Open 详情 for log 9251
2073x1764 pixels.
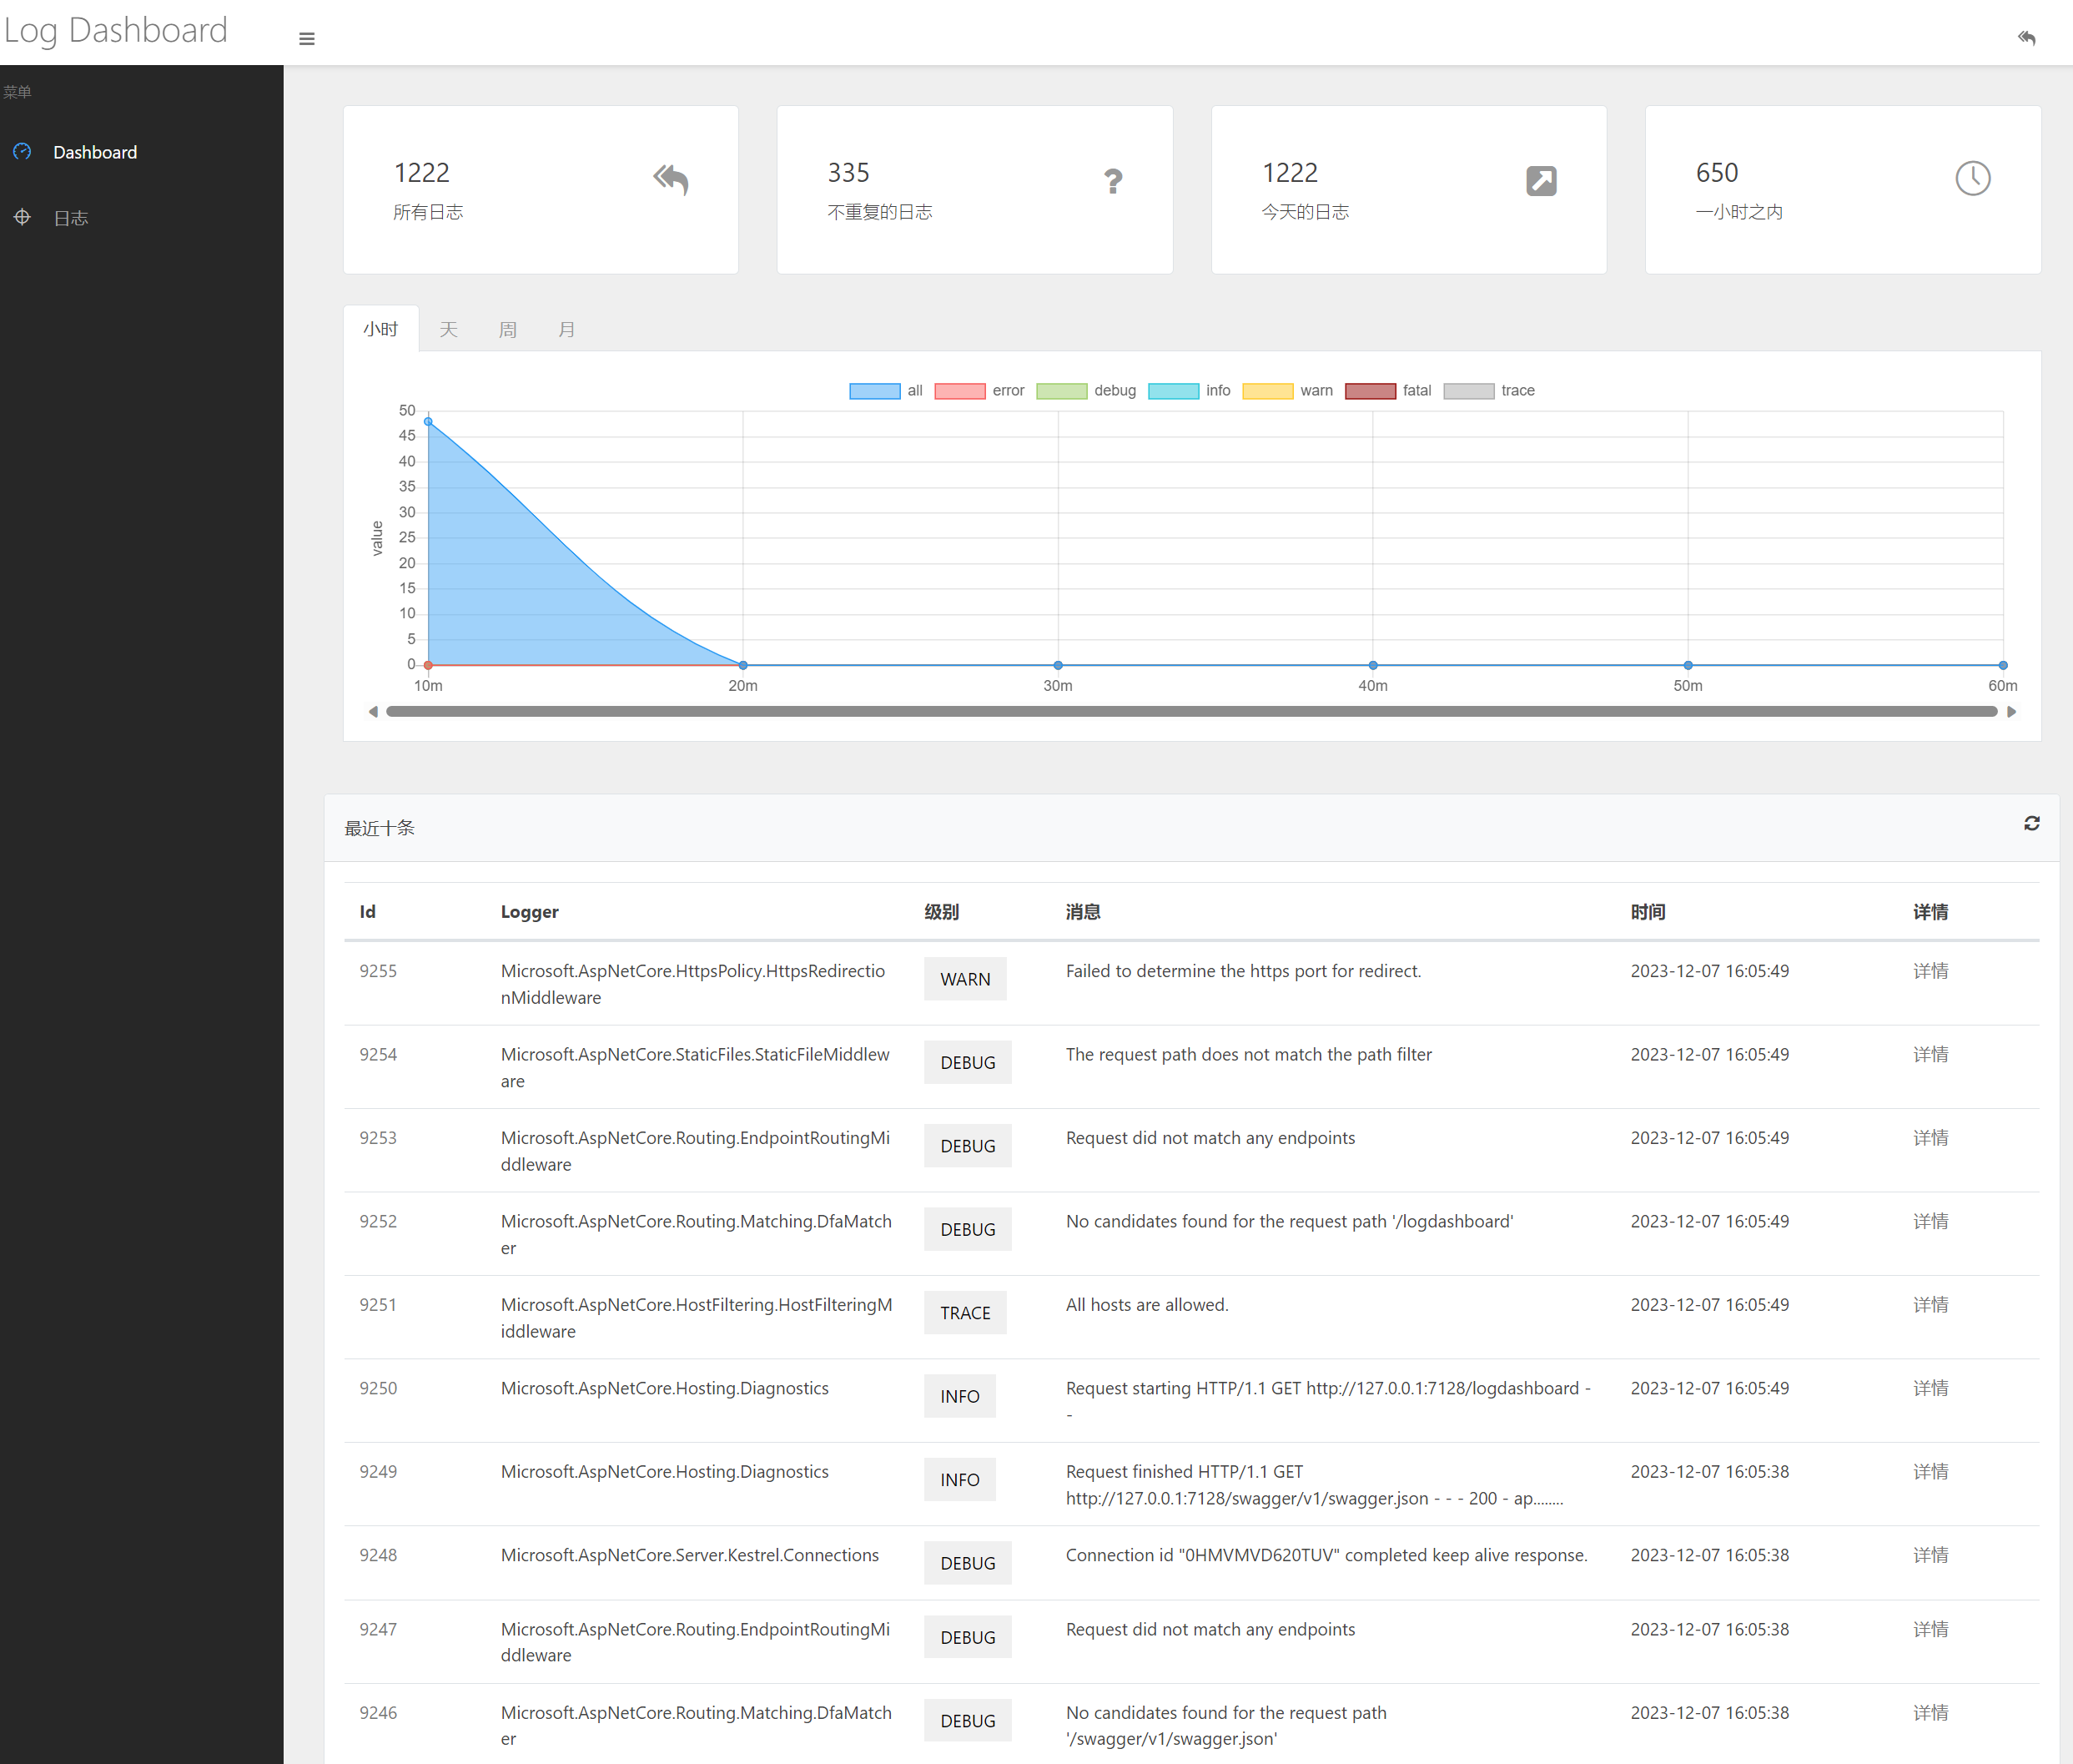pyautogui.click(x=1930, y=1305)
